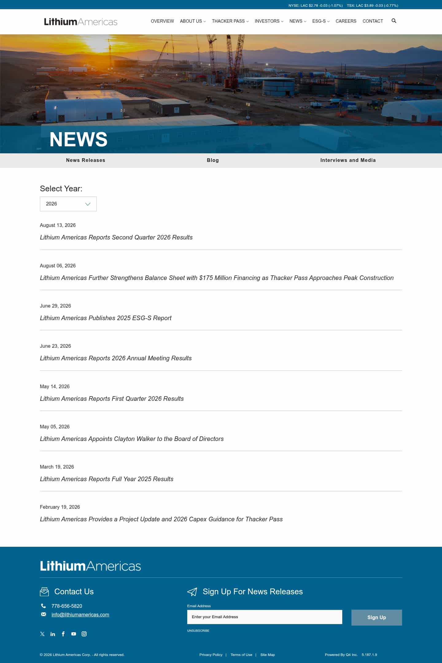Viewport: 442px width, 663px height.
Task: Open the Contact page
Action: [x=373, y=21]
